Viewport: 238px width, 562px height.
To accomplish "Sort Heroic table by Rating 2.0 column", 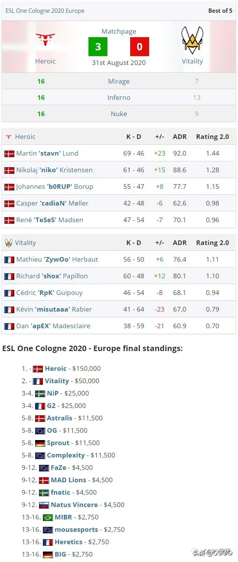I will pos(212,137).
